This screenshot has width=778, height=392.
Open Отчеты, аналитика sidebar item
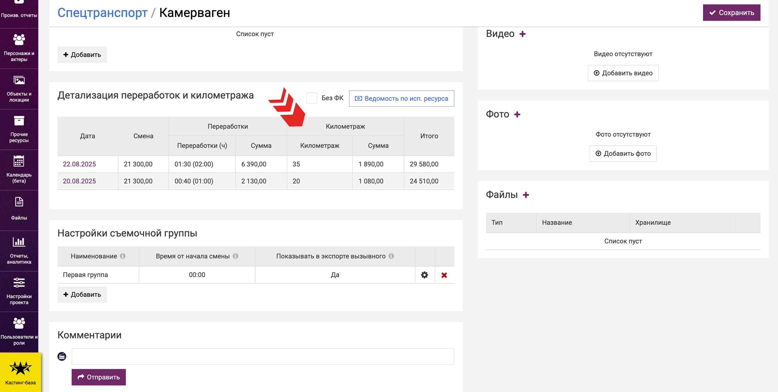tap(19, 250)
